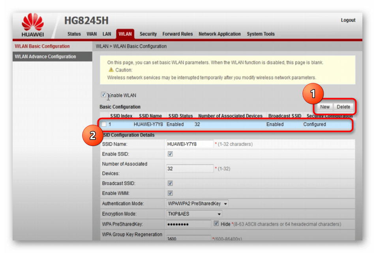Viewport: 375px width, 253px height.
Task: Click the SSID Status column header
Action: click(180, 116)
